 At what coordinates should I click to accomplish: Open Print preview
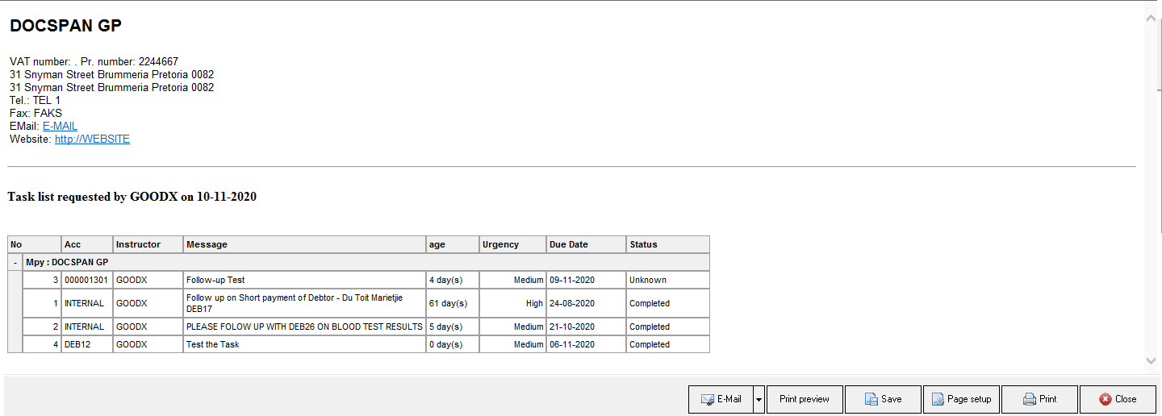click(x=804, y=399)
